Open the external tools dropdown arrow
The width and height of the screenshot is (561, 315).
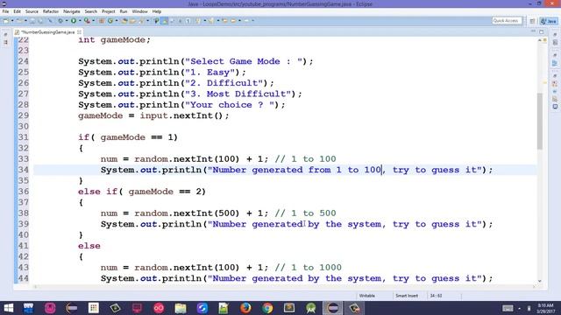[x=93, y=21]
